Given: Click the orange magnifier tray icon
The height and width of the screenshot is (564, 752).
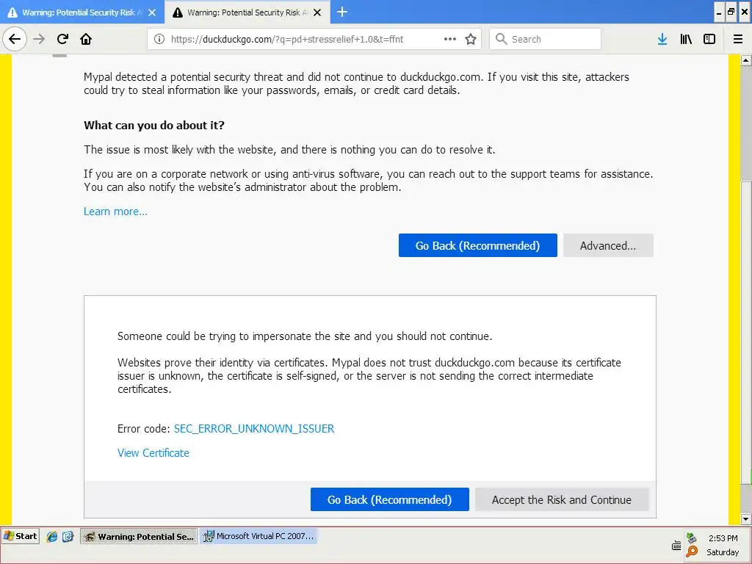Looking at the screenshot, I should 692,552.
